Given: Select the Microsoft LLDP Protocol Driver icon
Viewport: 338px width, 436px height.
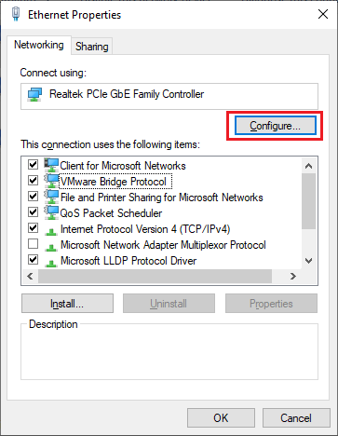Looking at the screenshot, I should pyautogui.click(x=51, y=263).
